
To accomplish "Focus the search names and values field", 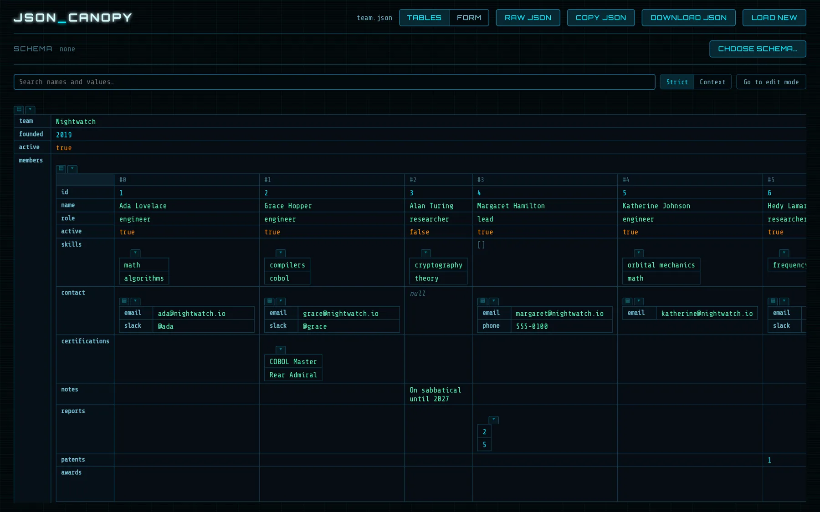I will [x=334, y=82].
